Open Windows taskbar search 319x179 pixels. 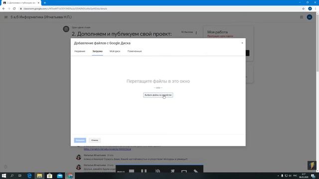click(12, 176)
